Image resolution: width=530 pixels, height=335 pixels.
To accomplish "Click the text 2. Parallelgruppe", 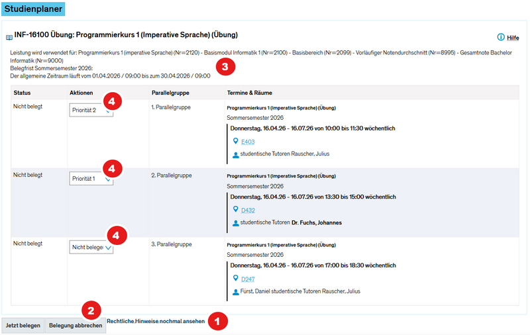I will tap(172, 175).
